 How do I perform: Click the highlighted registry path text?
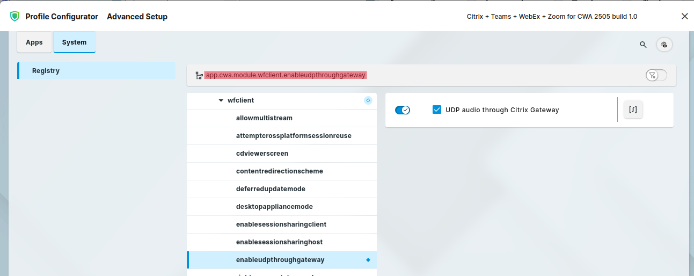click(285, 75)
